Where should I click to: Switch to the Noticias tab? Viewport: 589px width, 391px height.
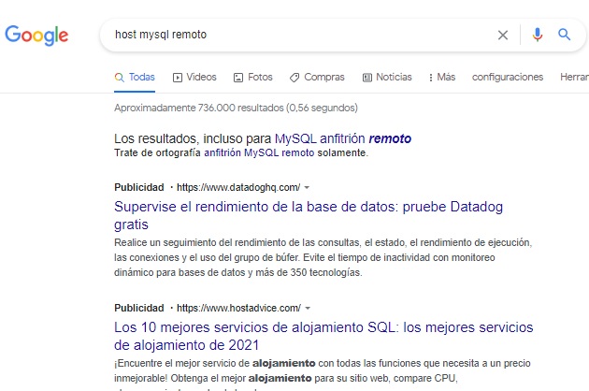pyautogui.click(x=387, y=77)
